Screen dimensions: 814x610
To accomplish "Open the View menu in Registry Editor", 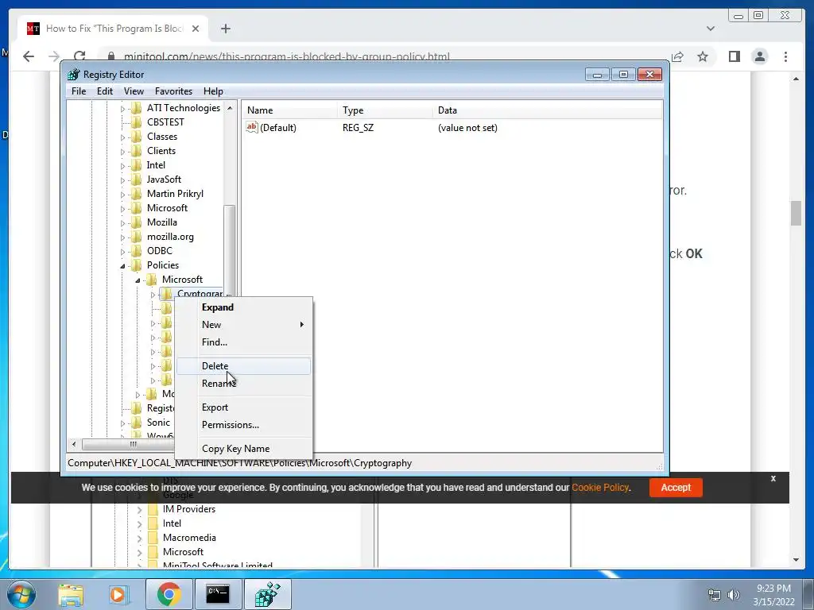I will [134, 91].
